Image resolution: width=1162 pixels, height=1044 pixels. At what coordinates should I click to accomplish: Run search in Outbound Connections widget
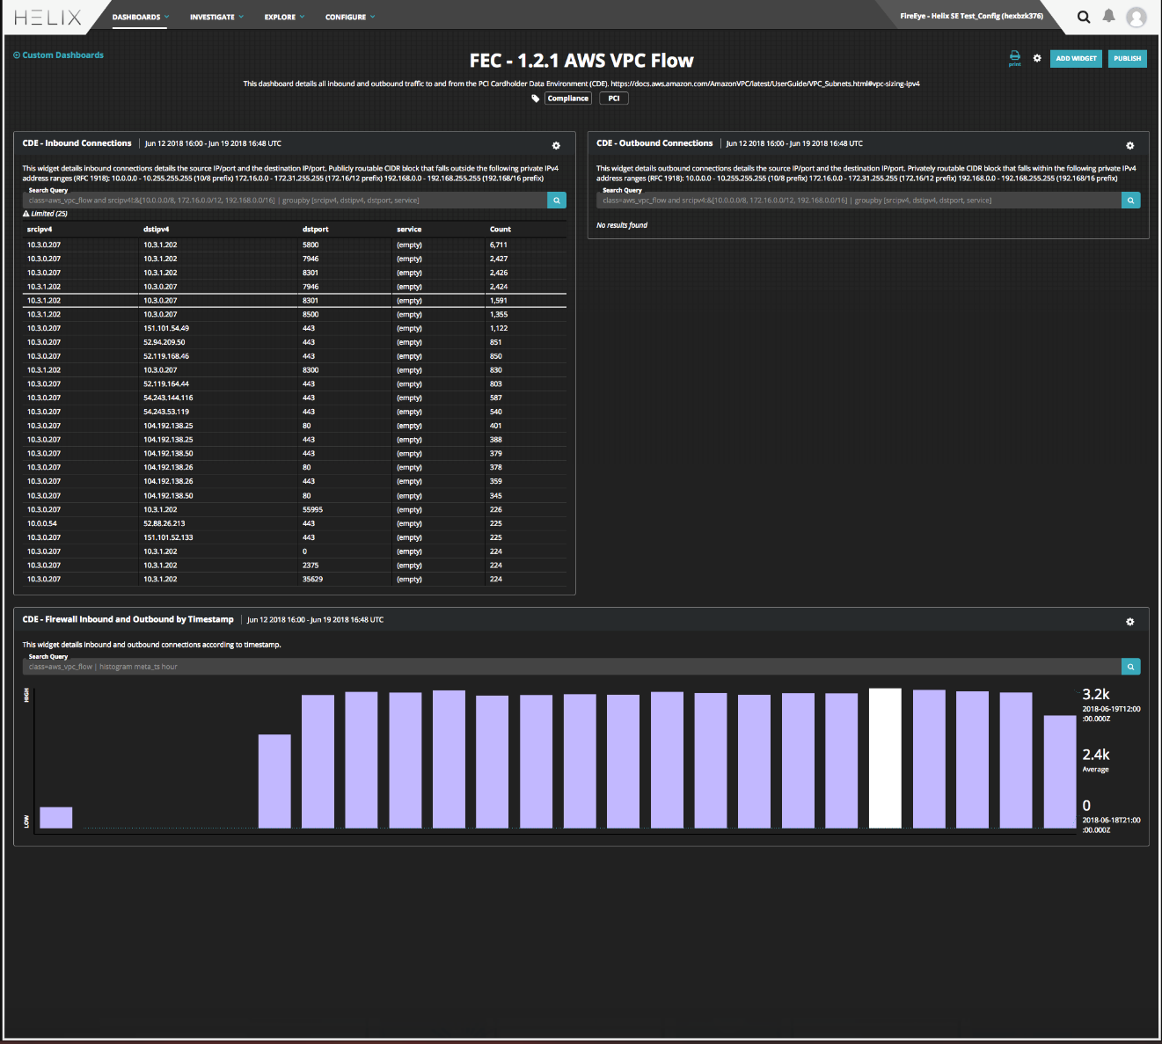click(x=1131, y=201)
